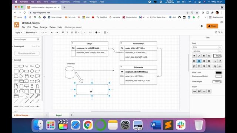Click the toolbar redo arrow

57,33
